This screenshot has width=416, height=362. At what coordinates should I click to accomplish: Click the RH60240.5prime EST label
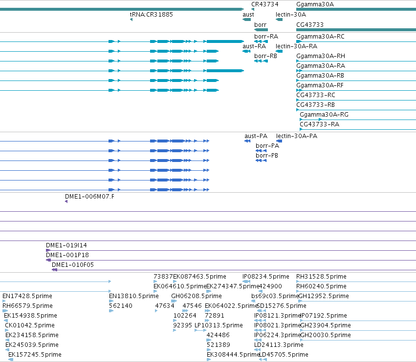point(321,286)
